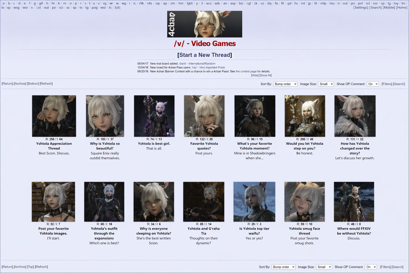The image size is (409, 273).
Task: Open the Yshtola Appreciation Thread thumbnail
Action: click(x=54, y=116)
